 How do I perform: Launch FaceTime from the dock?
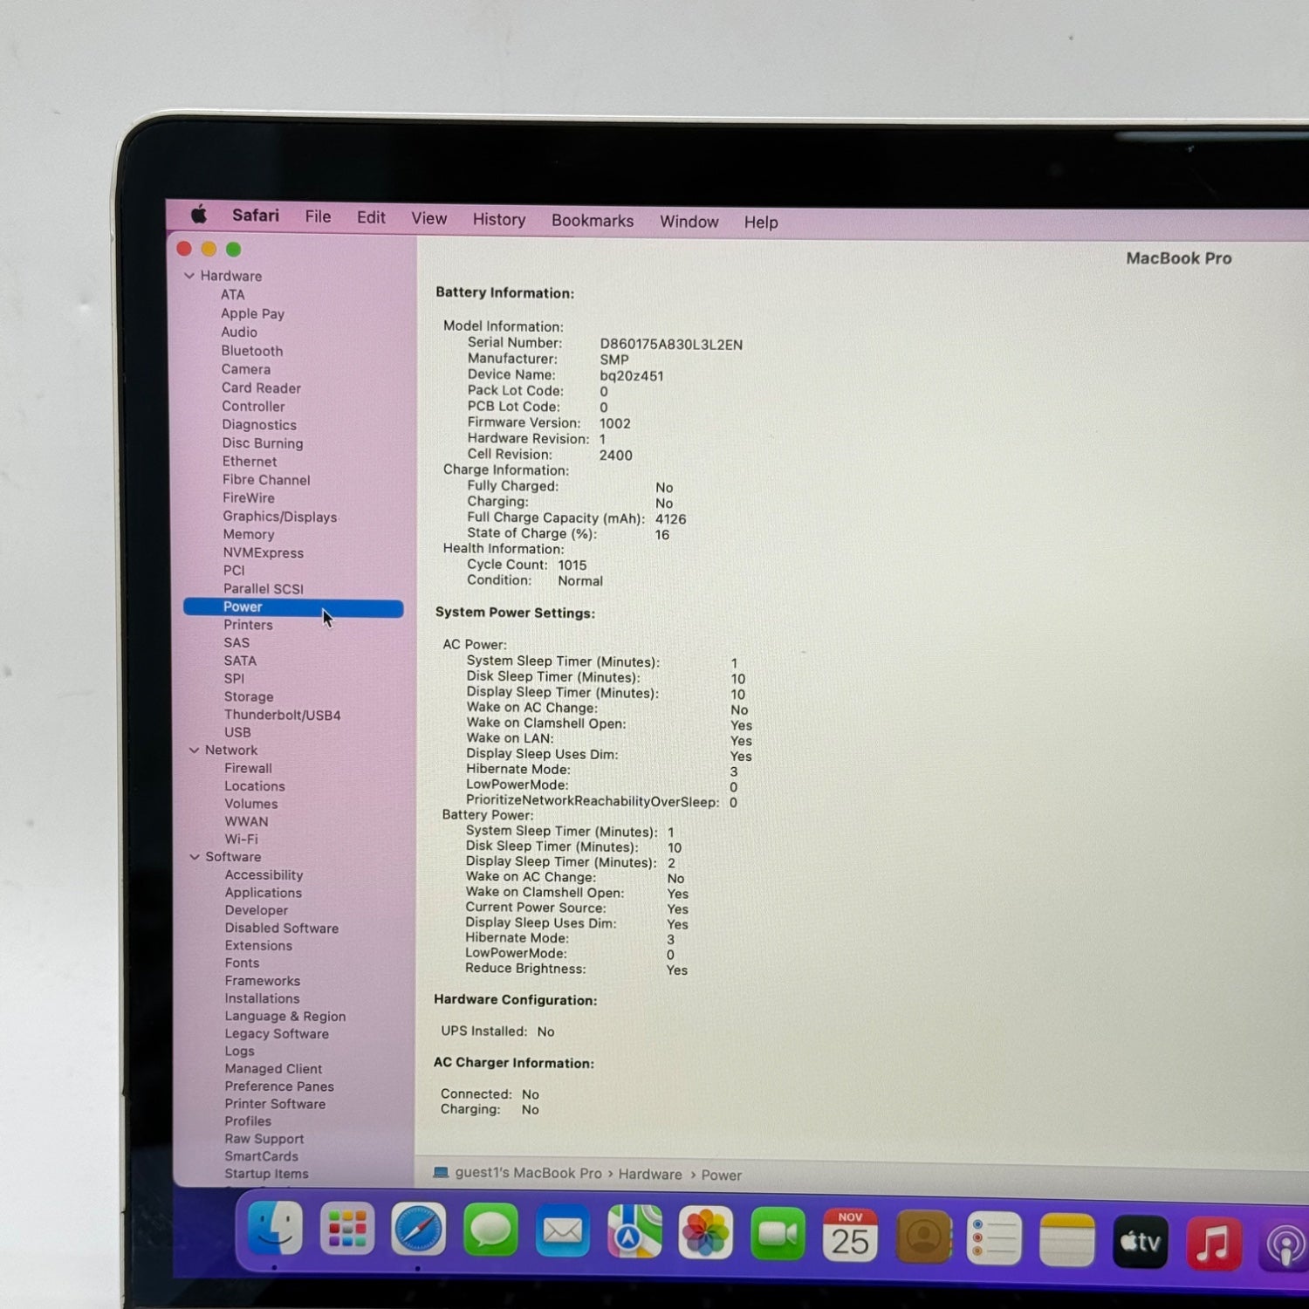[x=777, y=1235]
